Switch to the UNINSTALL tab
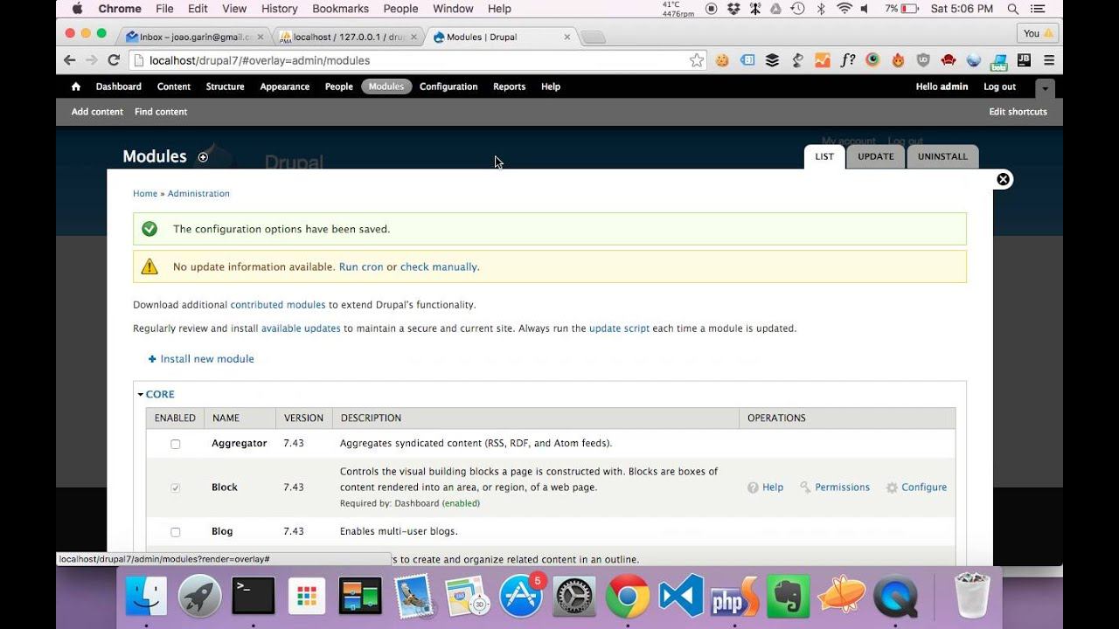Image resolution: width=1119 pixels, height=629 pixels. point(942,156)
